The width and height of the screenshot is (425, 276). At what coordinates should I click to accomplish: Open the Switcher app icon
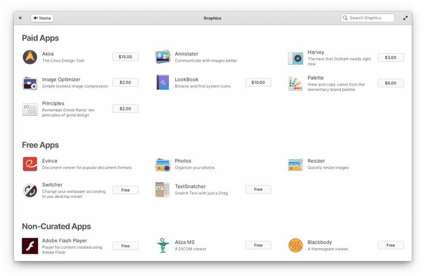(x=30, y=190)
